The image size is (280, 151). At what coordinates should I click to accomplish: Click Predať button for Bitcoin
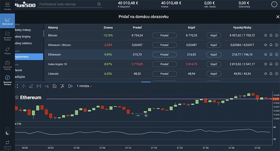pos(164,35)
